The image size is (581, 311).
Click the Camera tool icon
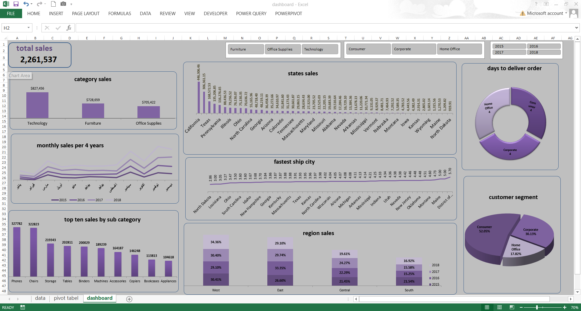pos(63,4)
